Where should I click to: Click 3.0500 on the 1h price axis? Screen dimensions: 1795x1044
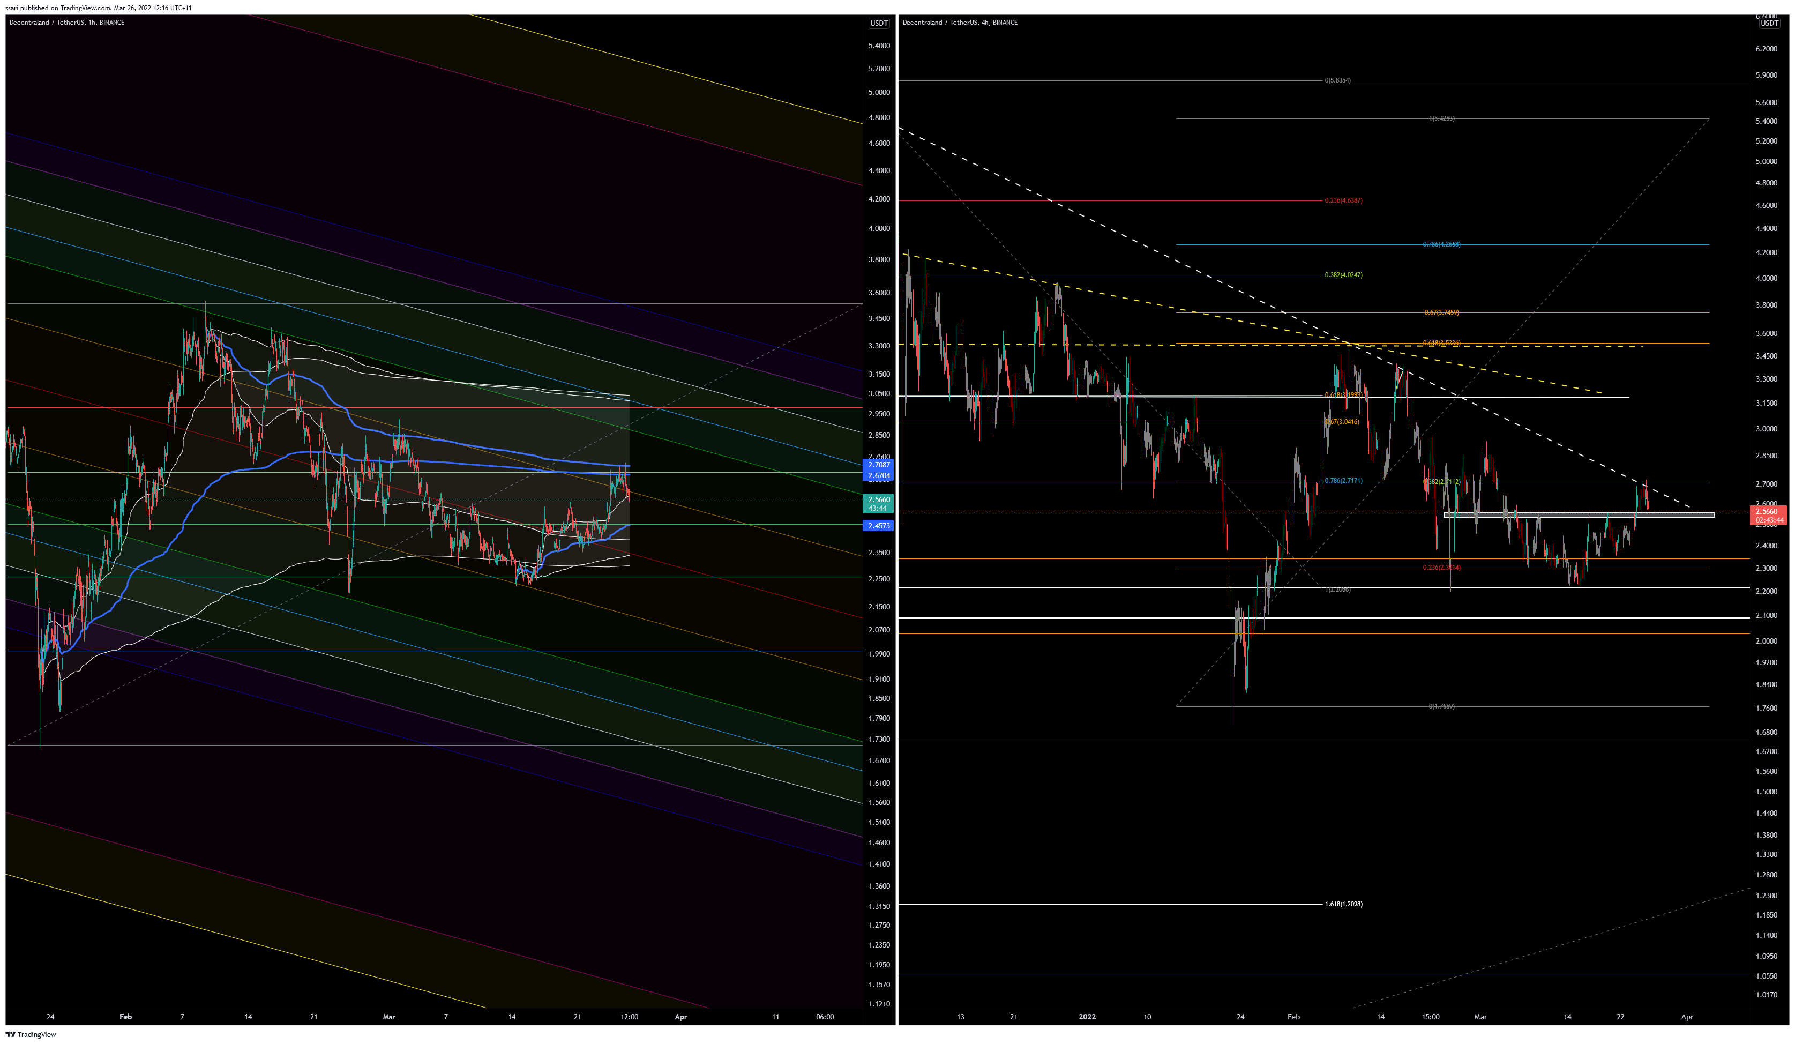[x=879, y=393]
